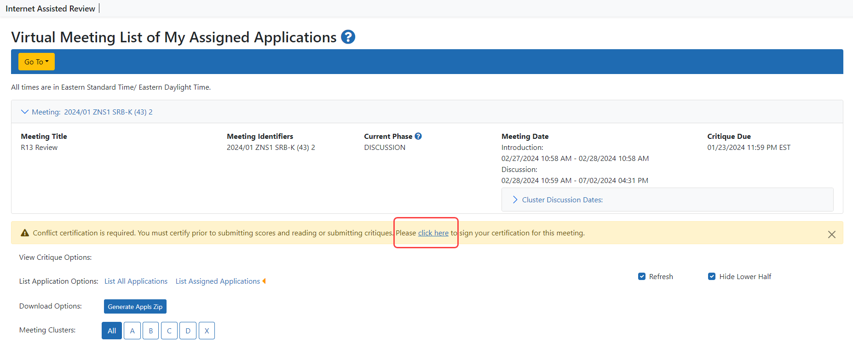The height and width of the screenshot is (343, 853).
Task: Dismiss the conflict certification warning banner
Action: [831, 234]
